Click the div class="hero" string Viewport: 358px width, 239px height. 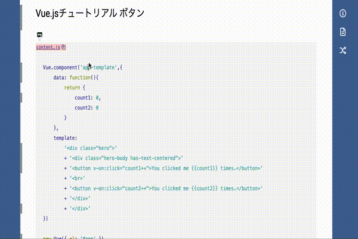click(x=91, y=148)
